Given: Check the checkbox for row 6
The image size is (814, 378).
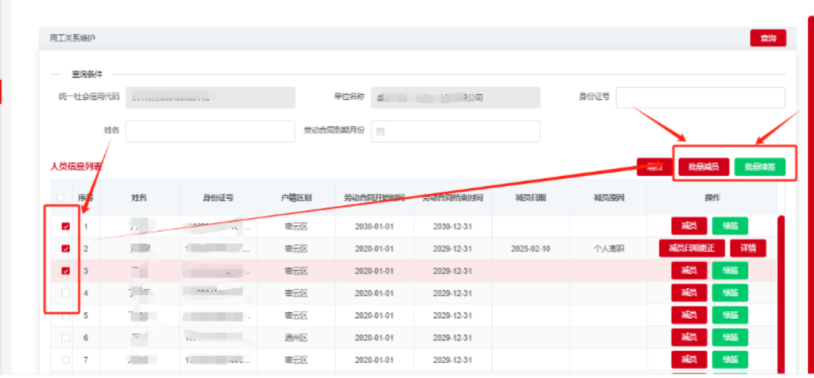Looking at the screenshot, I should click(x=66, y=338).
